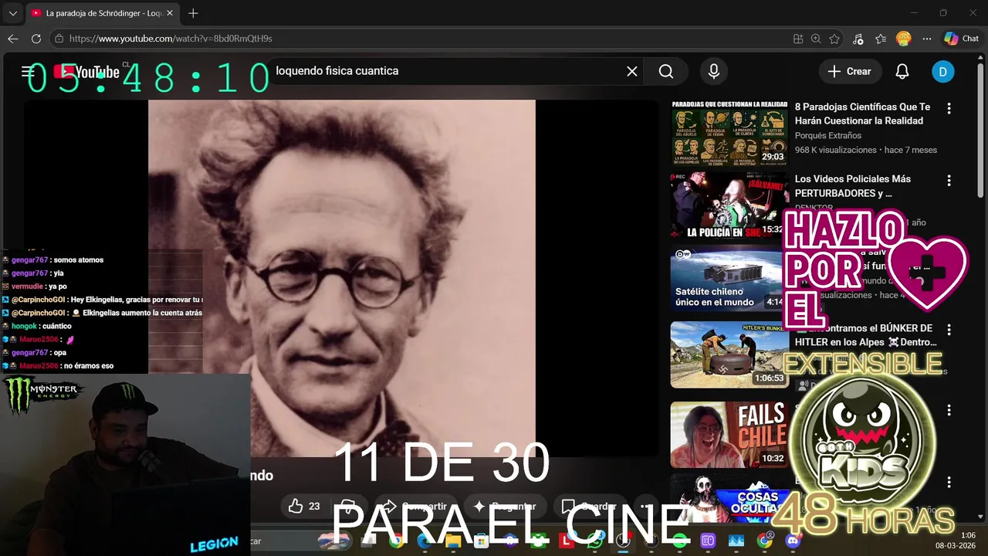The image size is (988, 556).
Task: Close the La paradoja de Schrödinger tab
Action: pyautogui.click(x=170, y=13)
